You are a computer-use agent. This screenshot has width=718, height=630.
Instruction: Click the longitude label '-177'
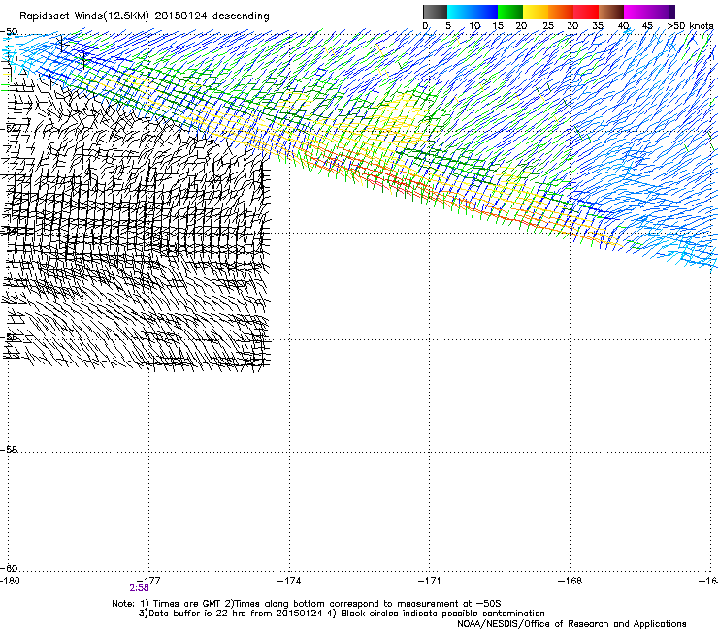tap(149, 581)
